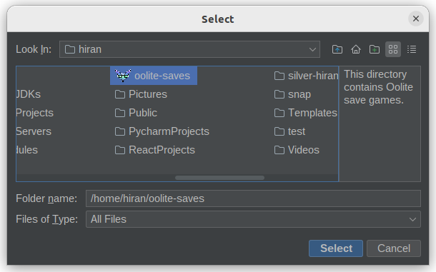Click the Pictures folder icon
436x272 pixels.
coord(120,94)
